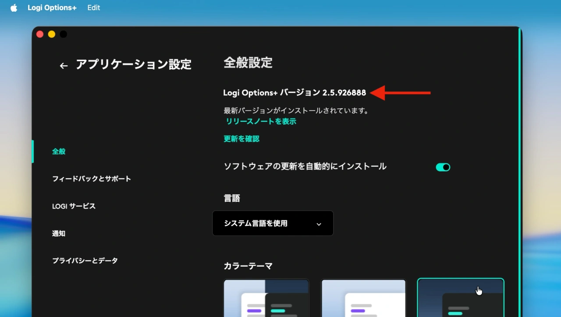
Task: Go back using the arrow beside アプリケーション設定
Action: pos(64,66)
